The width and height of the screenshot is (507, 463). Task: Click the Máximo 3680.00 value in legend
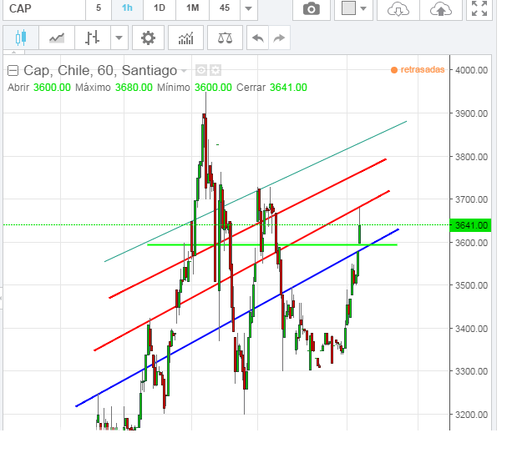coord(134,88)
